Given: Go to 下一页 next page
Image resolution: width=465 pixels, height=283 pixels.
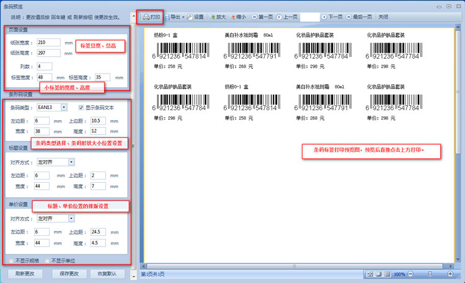Looking at the screenshot, I should [332, 17].
